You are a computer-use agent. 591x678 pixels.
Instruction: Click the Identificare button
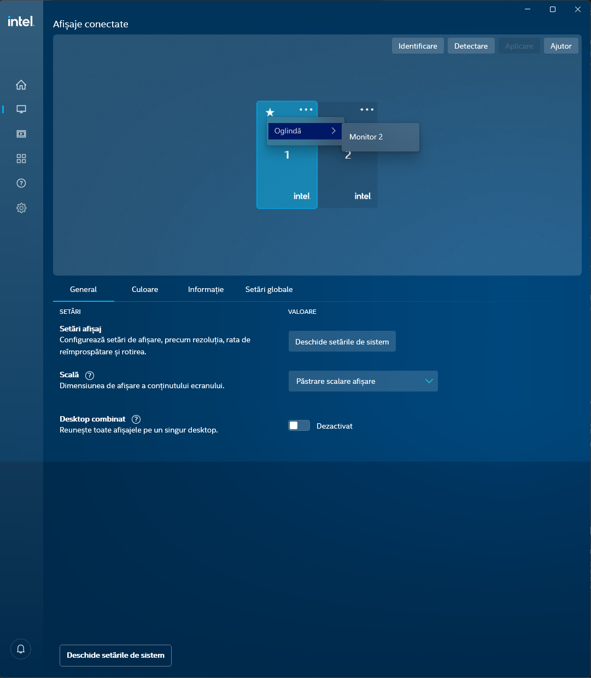[x=417, y=45]
